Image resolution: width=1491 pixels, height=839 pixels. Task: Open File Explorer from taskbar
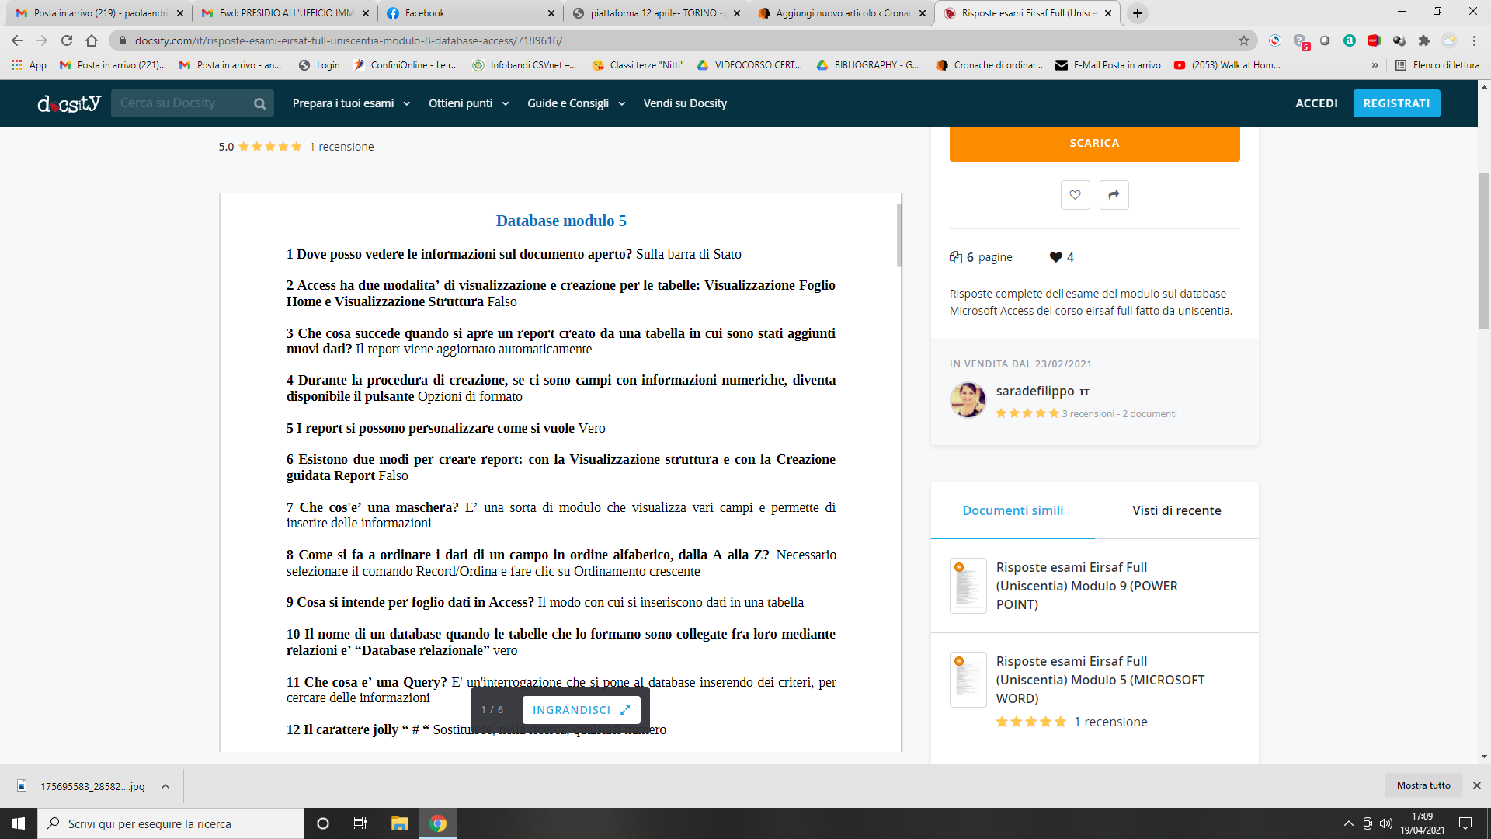[399, 823]
